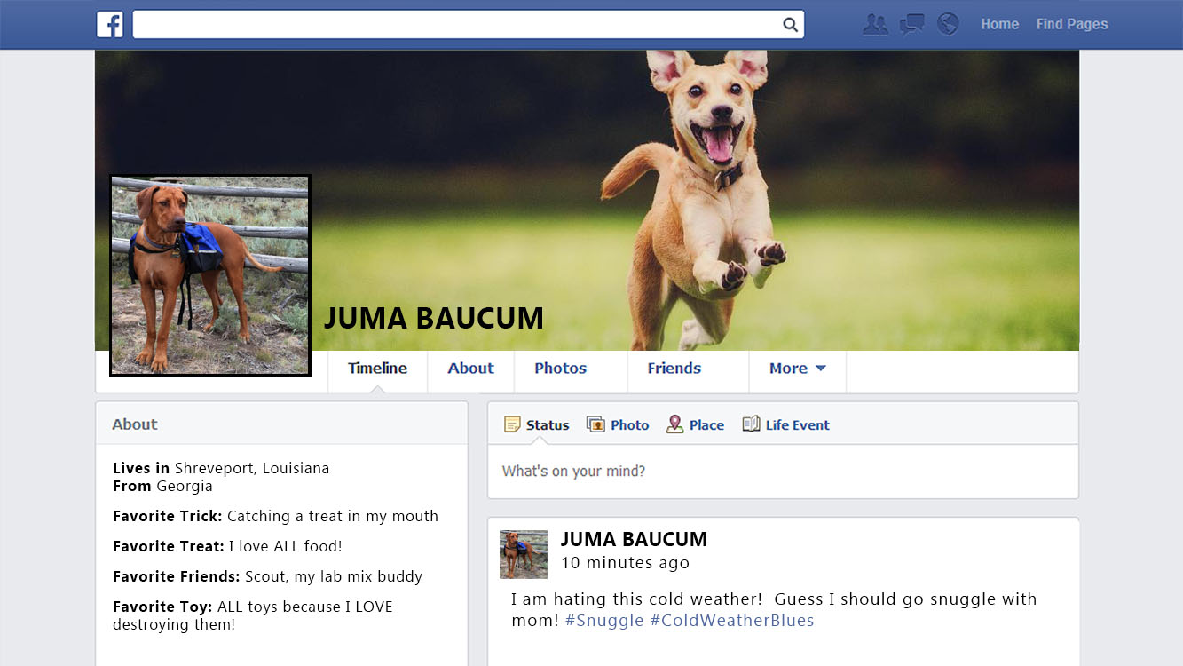Go to the Photos tab
1183x666 pixels.
click(560, 369)
